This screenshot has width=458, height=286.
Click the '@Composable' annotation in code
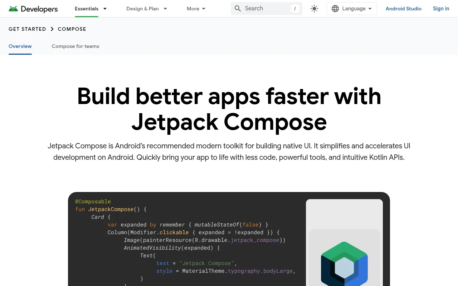[93, 202]
